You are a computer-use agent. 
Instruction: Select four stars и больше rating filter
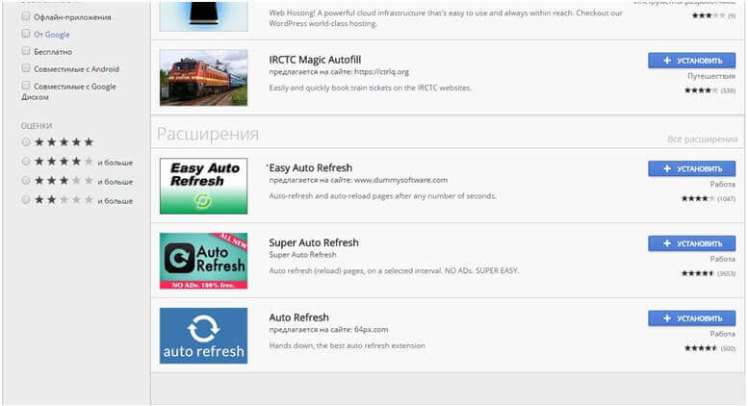(x=26, y=162)
